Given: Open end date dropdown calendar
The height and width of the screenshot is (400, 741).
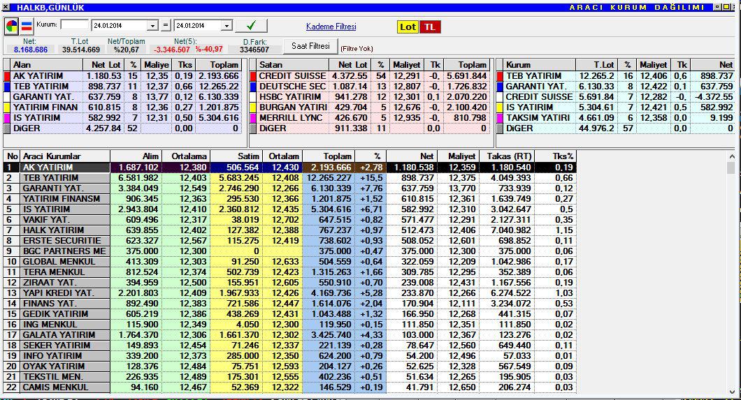Looking at the screenshot, I should pos(226,25).
